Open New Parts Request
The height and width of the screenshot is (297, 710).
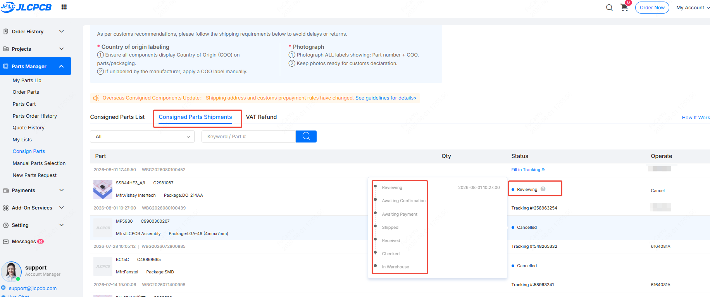coord(34,175)
